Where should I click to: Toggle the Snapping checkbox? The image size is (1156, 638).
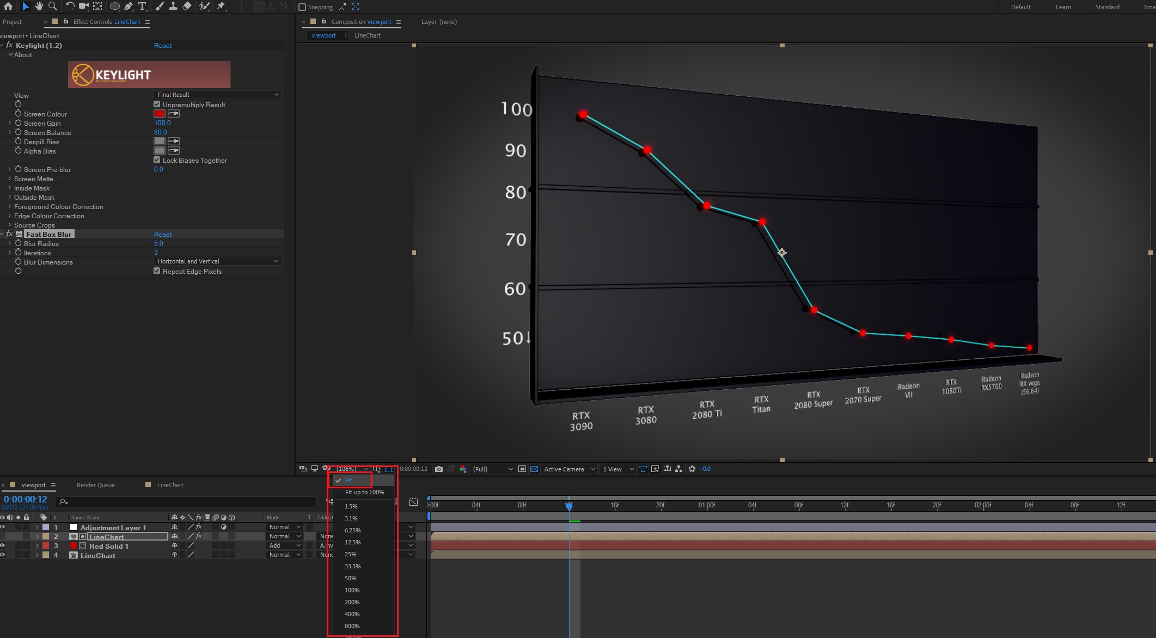(302, 7)
